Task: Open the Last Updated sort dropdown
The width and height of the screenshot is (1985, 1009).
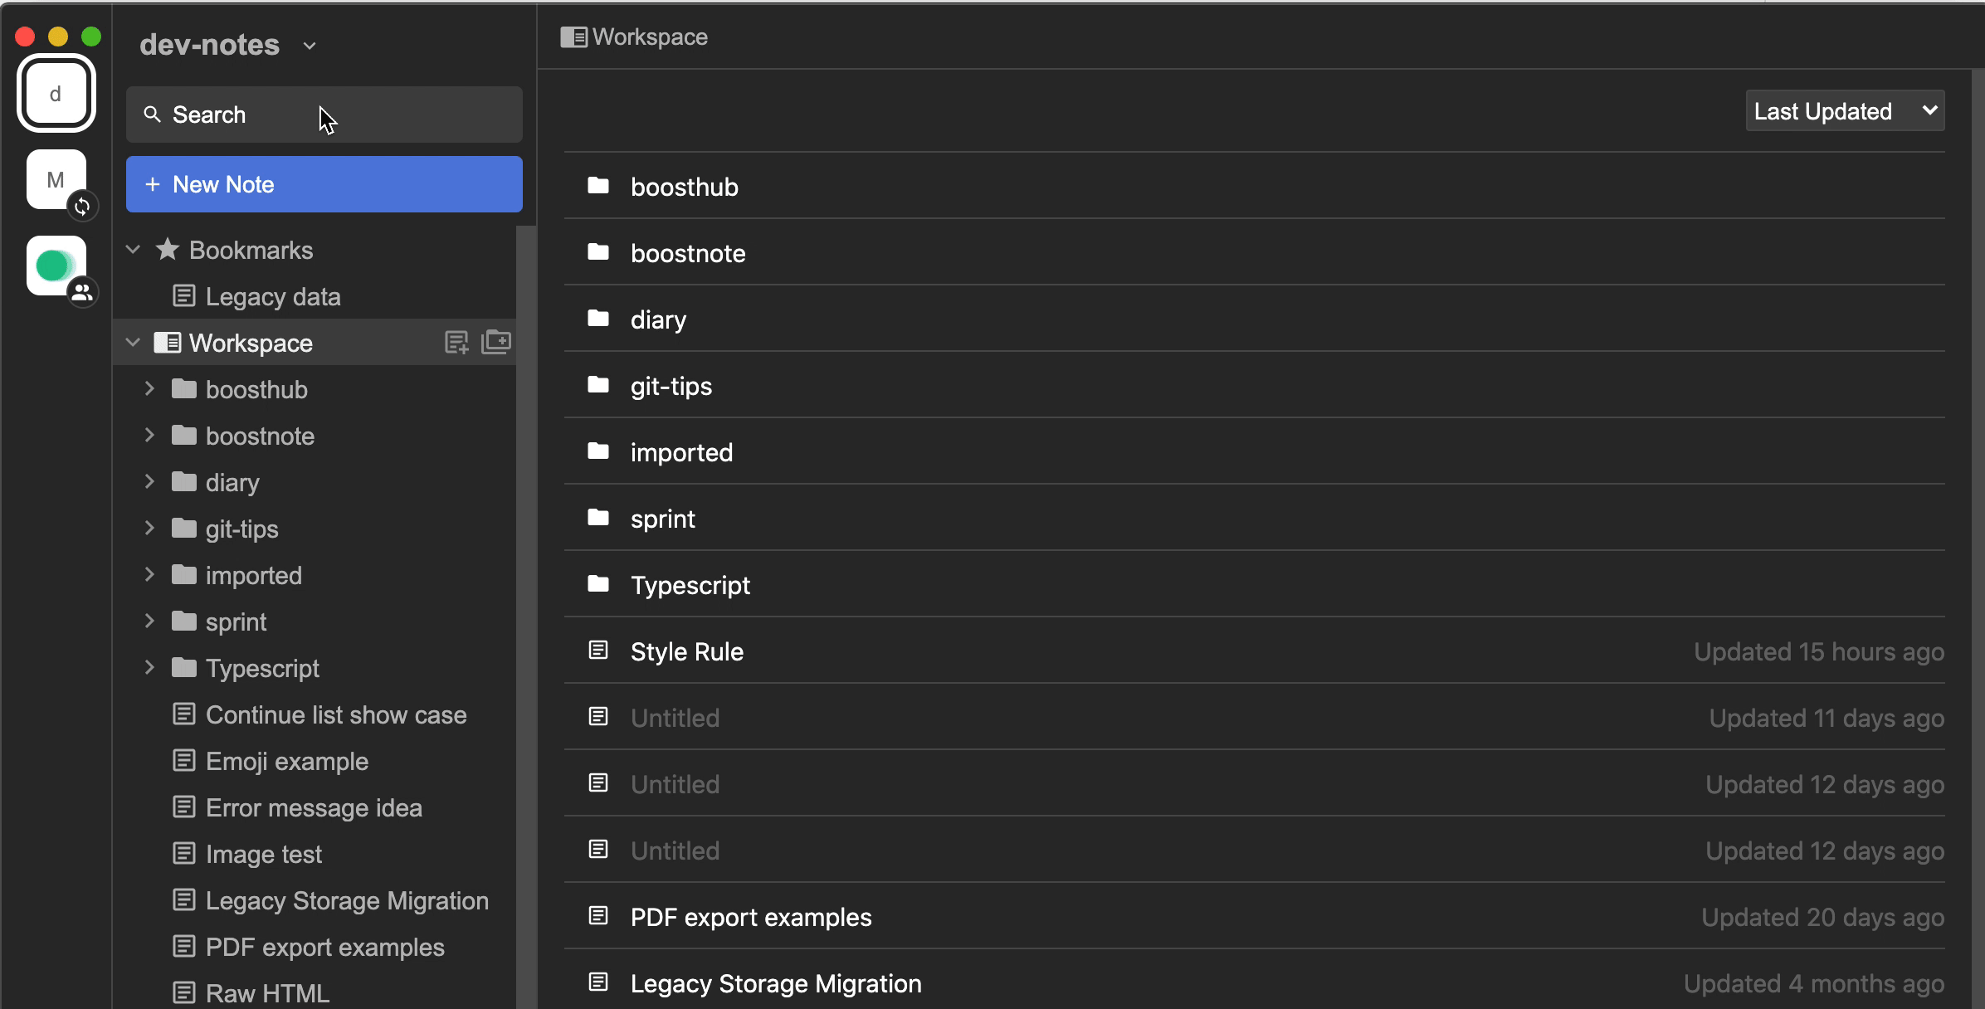Action: pos(1844,111)
